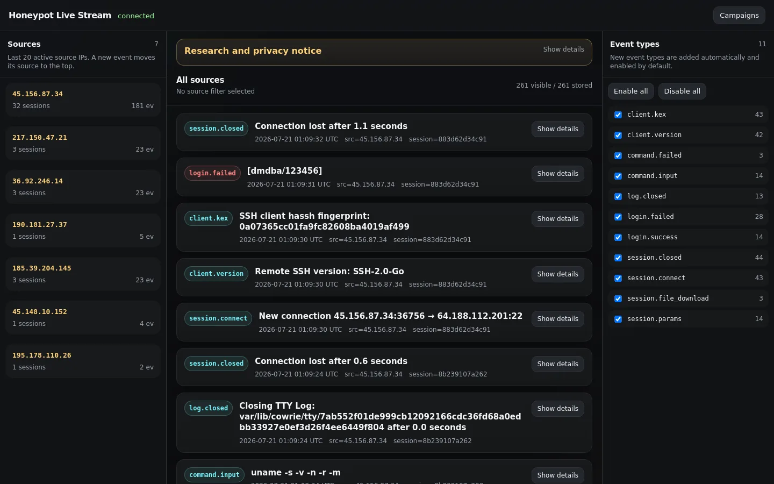
Task: Show details of research and privacy notice
Action: 563,49
